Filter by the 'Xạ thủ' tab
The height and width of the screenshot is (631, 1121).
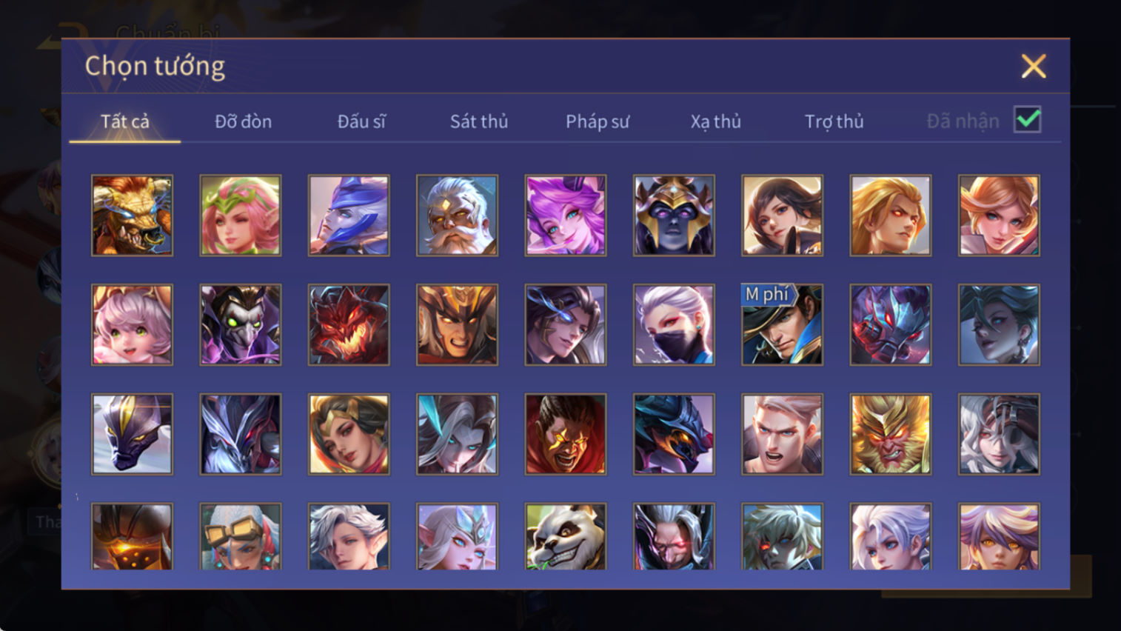point(715,121)
